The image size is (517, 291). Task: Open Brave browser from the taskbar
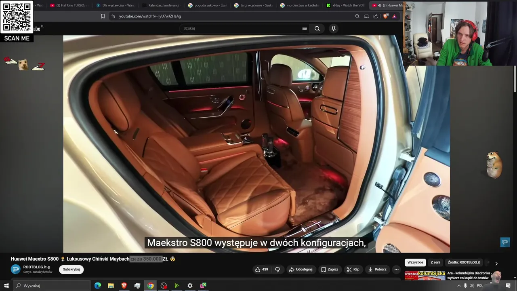pyautogui.click(x=124, y=286)
